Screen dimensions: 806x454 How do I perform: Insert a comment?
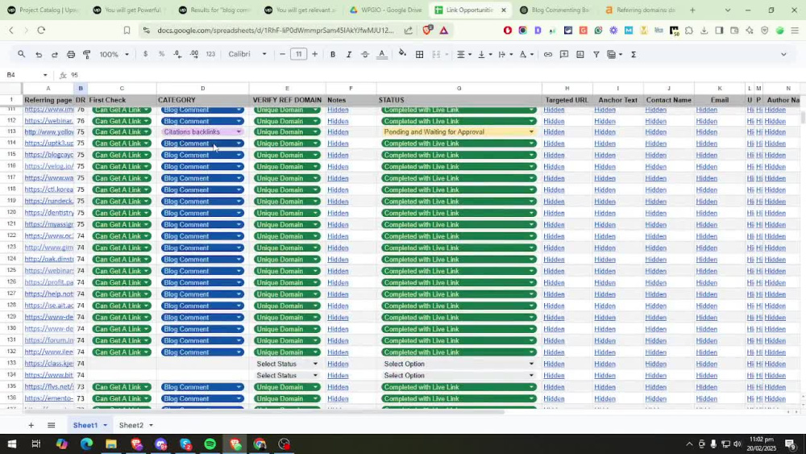(x=564, y=54)
